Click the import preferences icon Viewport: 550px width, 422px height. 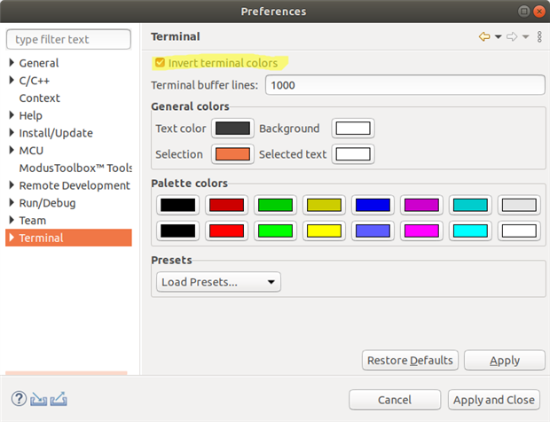(x=38, y=399)
